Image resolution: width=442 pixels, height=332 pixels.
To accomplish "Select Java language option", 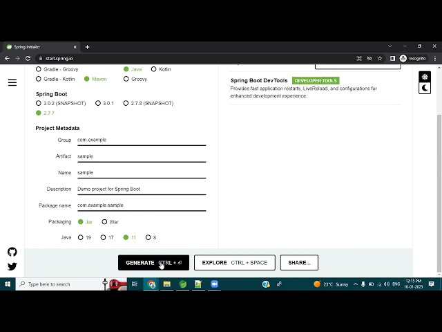I will click(133, 69).
